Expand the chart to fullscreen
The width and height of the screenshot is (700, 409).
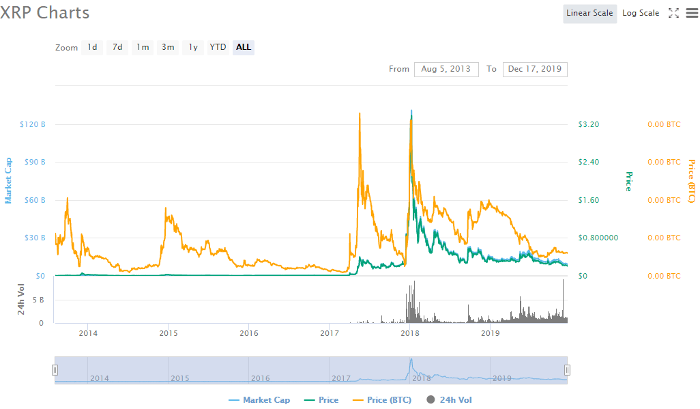[x=673, y=12]
